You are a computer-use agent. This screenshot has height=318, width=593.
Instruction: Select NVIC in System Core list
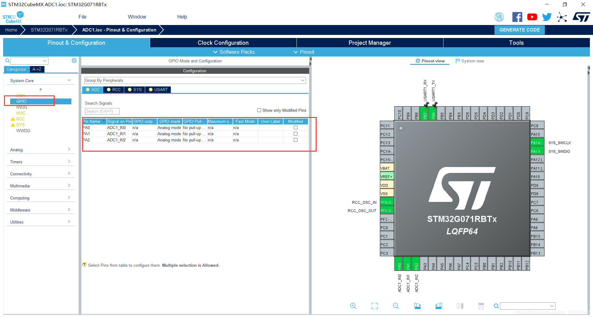coord(21,113)
